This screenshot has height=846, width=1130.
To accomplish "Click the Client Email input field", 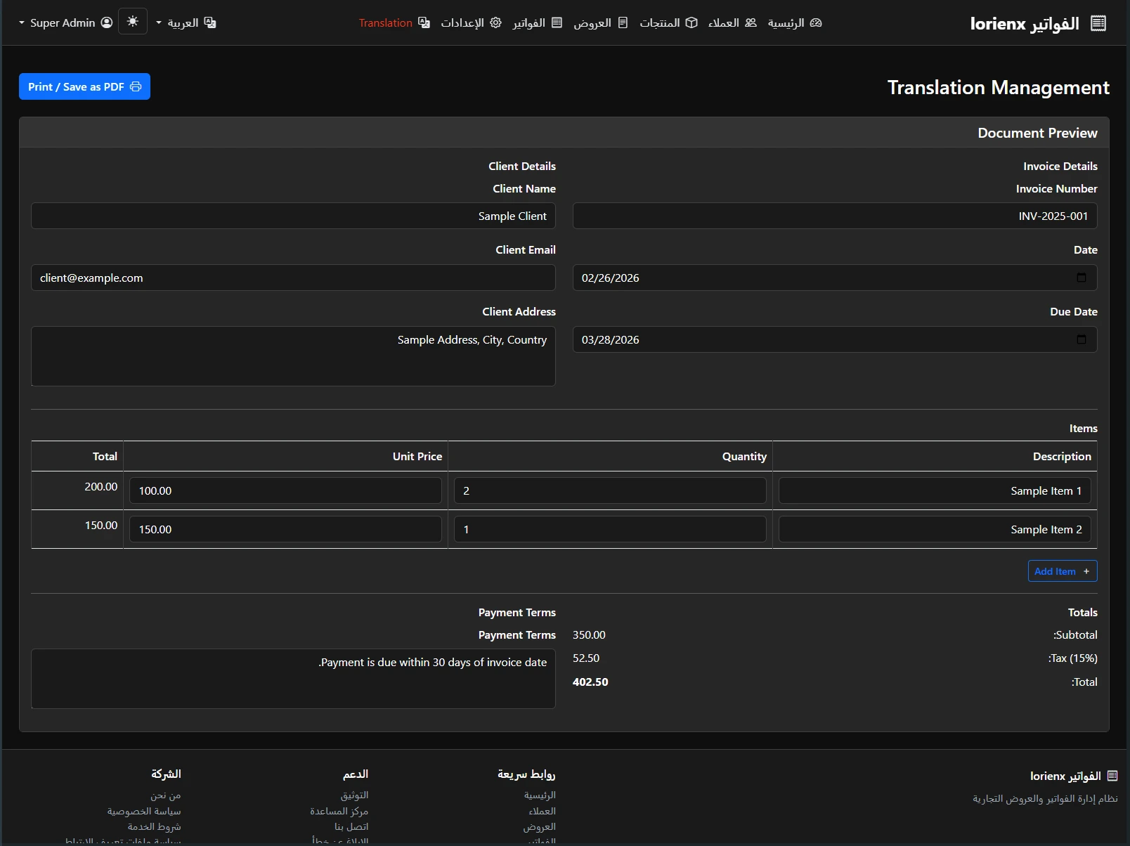I will 293,278.
